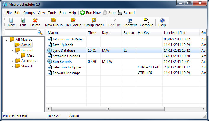209x121 pixels.
Task: Select the Forward Message macro name
Action: 66,73
